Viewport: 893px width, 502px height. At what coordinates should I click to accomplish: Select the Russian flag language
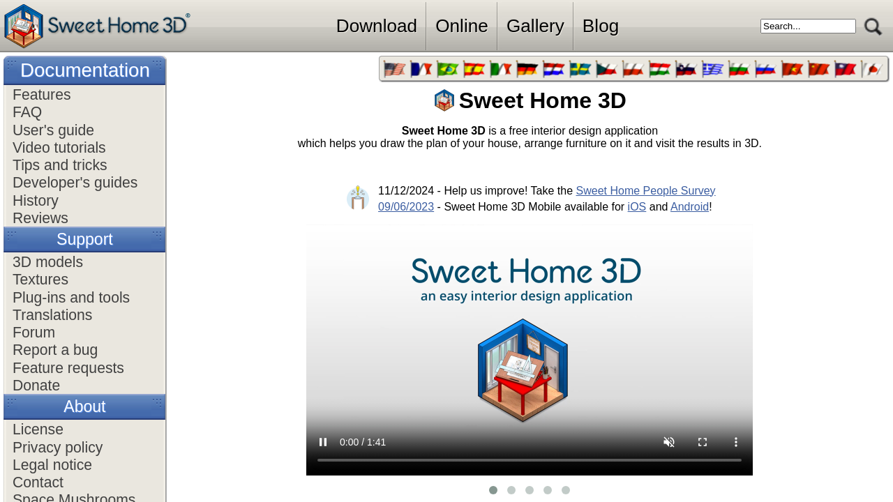tap(766, 69)
